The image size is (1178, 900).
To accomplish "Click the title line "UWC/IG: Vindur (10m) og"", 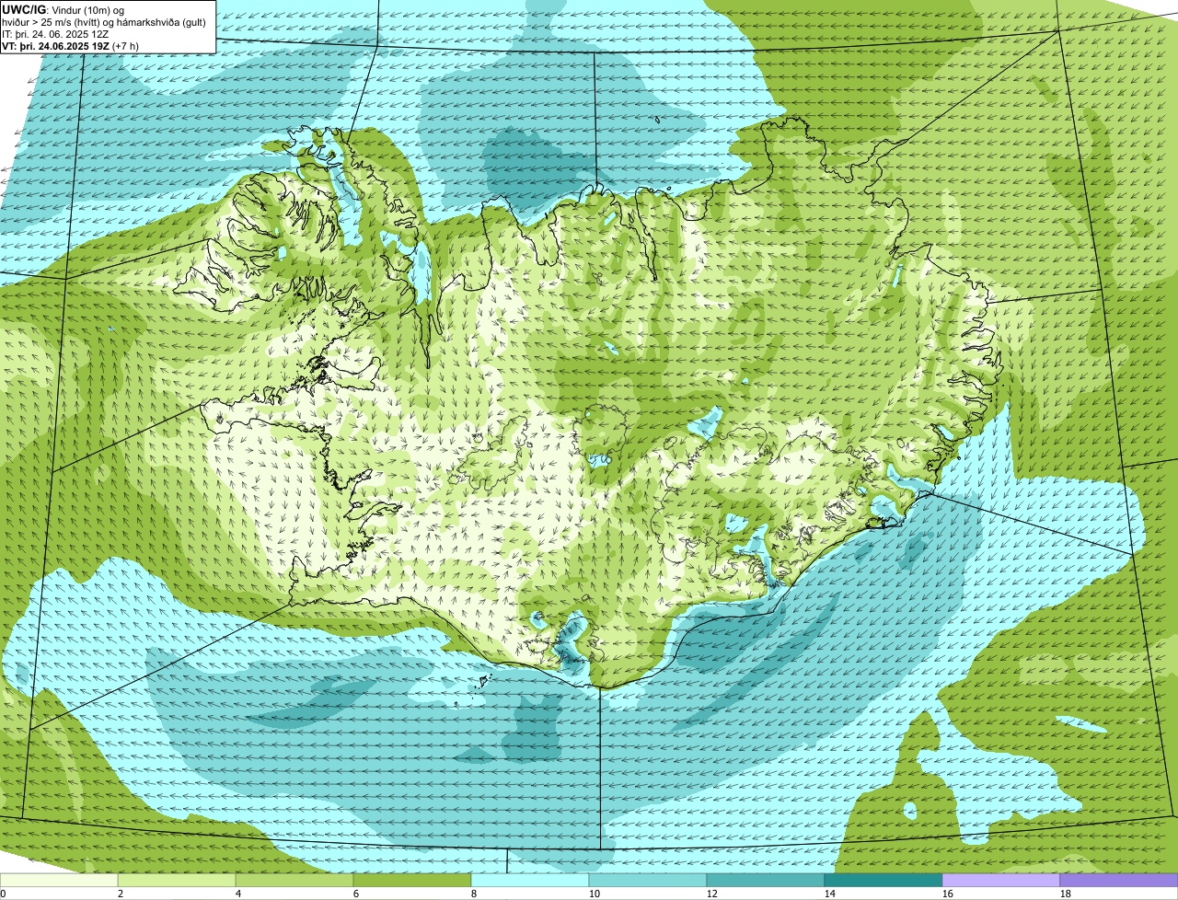I will (62, 9).
